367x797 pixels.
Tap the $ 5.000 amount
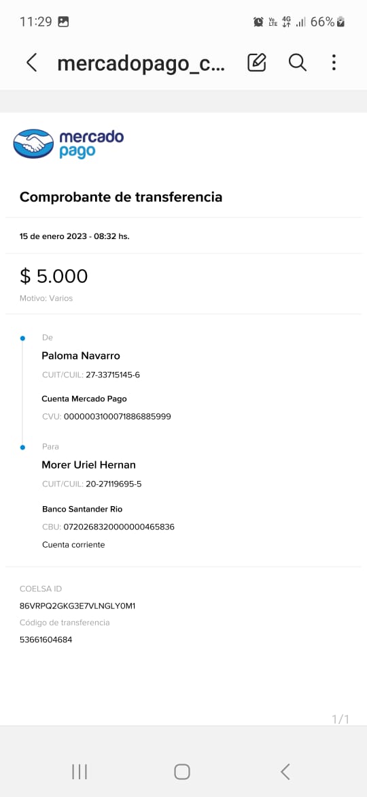54,276
